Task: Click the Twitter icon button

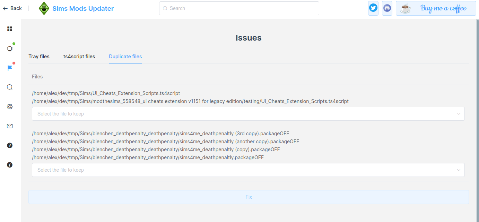Action: (x=373, y=8)
